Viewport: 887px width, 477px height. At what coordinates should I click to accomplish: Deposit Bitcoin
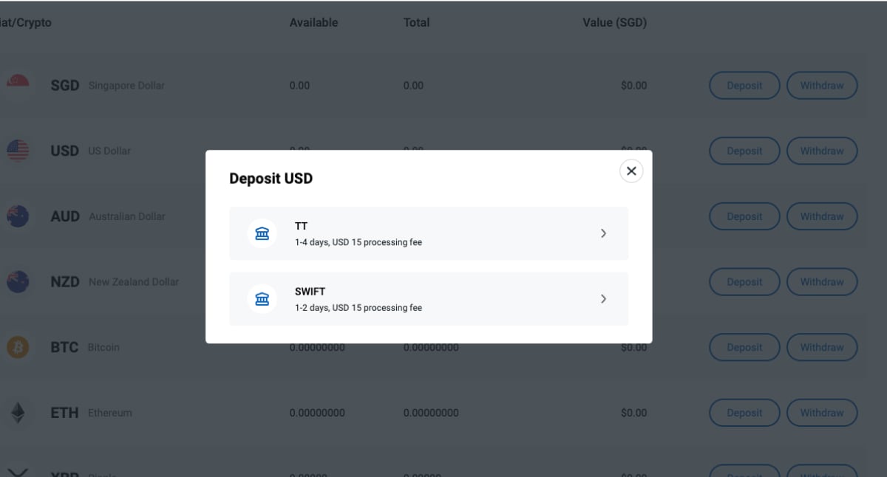coord(744,347)
